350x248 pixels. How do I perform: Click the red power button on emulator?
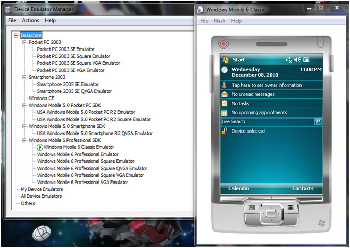pos(223,44)
